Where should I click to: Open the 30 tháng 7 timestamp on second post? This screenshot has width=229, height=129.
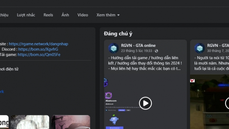pyautogui.click(x=218, y=51)
